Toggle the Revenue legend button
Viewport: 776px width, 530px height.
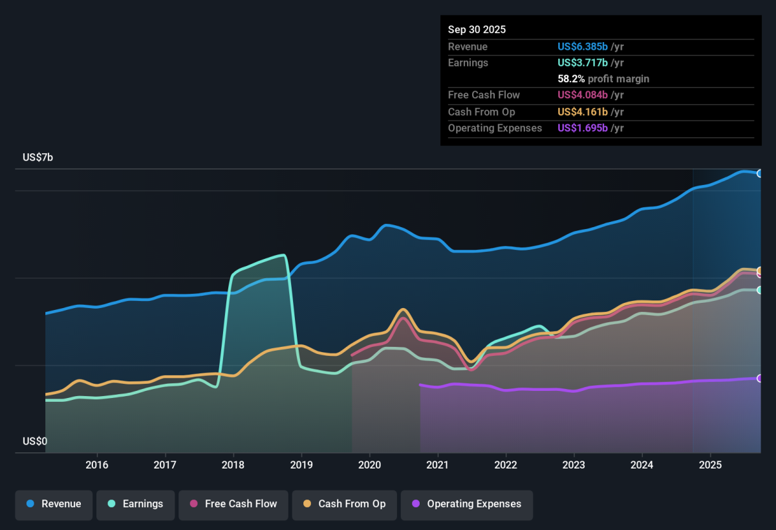coord(54,504)
